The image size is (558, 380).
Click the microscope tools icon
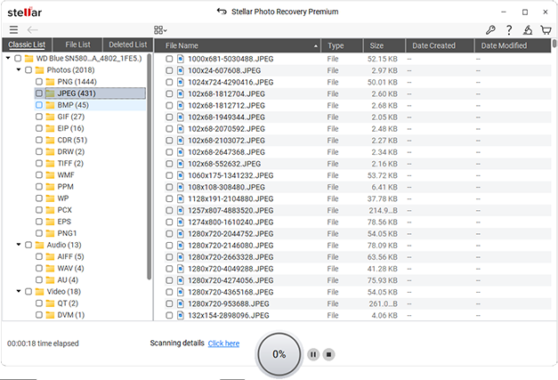(x=528, y=30)
